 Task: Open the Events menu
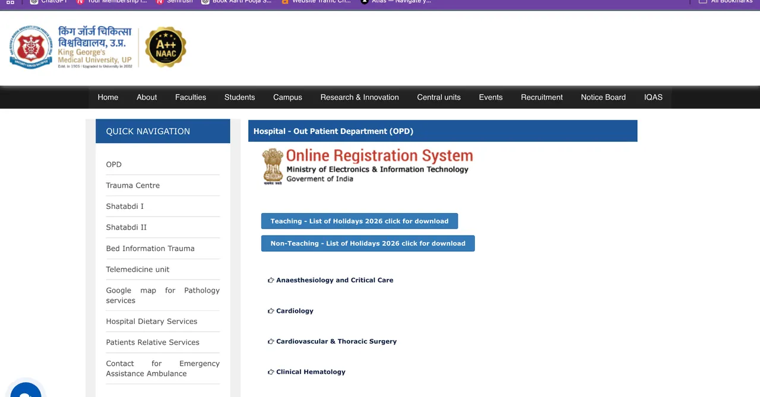pos(490,97)
